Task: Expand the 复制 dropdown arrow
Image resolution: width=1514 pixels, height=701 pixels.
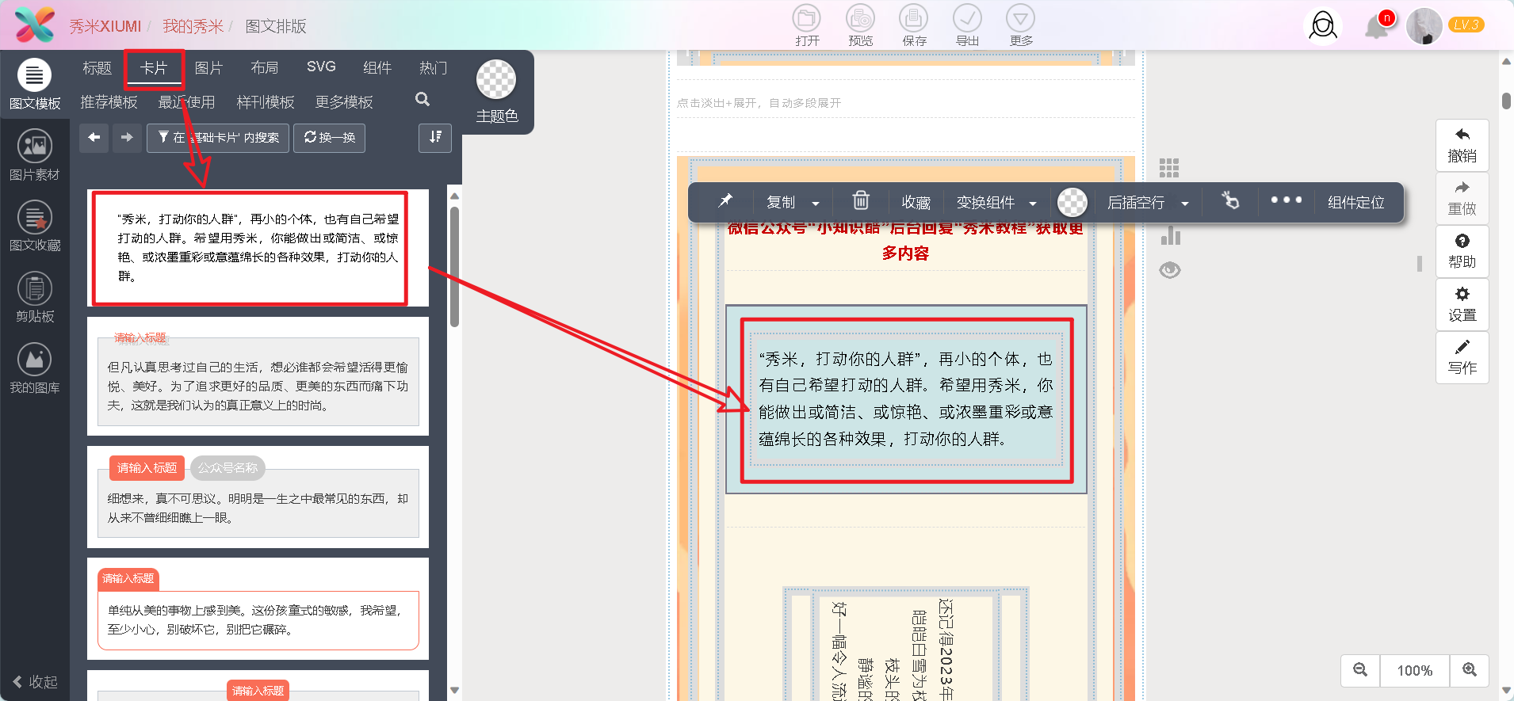Action: click(x=816, y=204)
